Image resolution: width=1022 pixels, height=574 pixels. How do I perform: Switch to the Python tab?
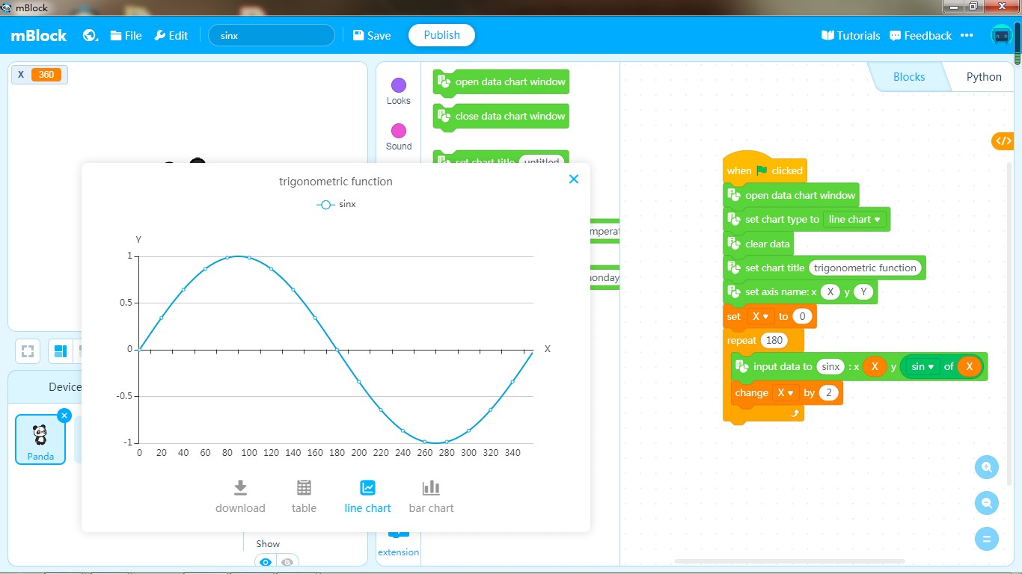983,76
